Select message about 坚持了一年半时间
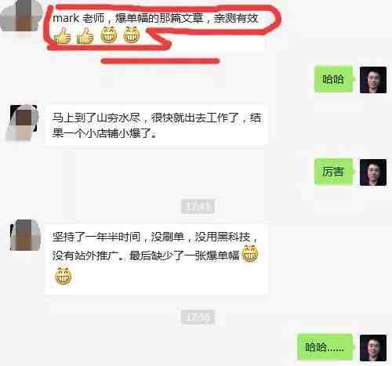The image size is (392, 366). click(x=157, y=259)
